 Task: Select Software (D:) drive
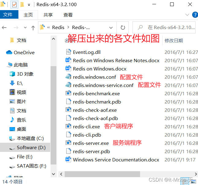[25, 147]
